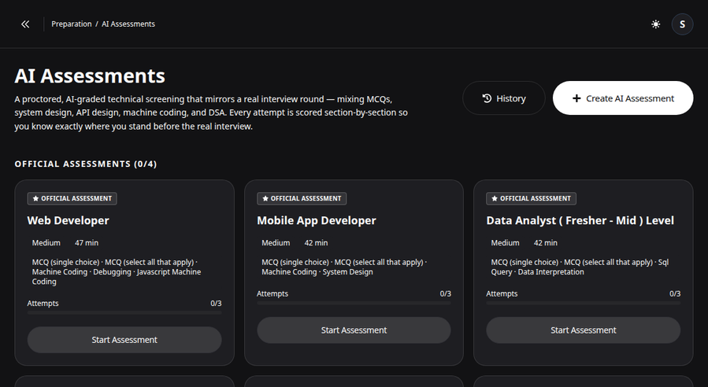The width and height of the screenshot is (708, 387).
Task: Click 0/3 attempts count on Mobile App Developer card
Action: pos(445,293)
